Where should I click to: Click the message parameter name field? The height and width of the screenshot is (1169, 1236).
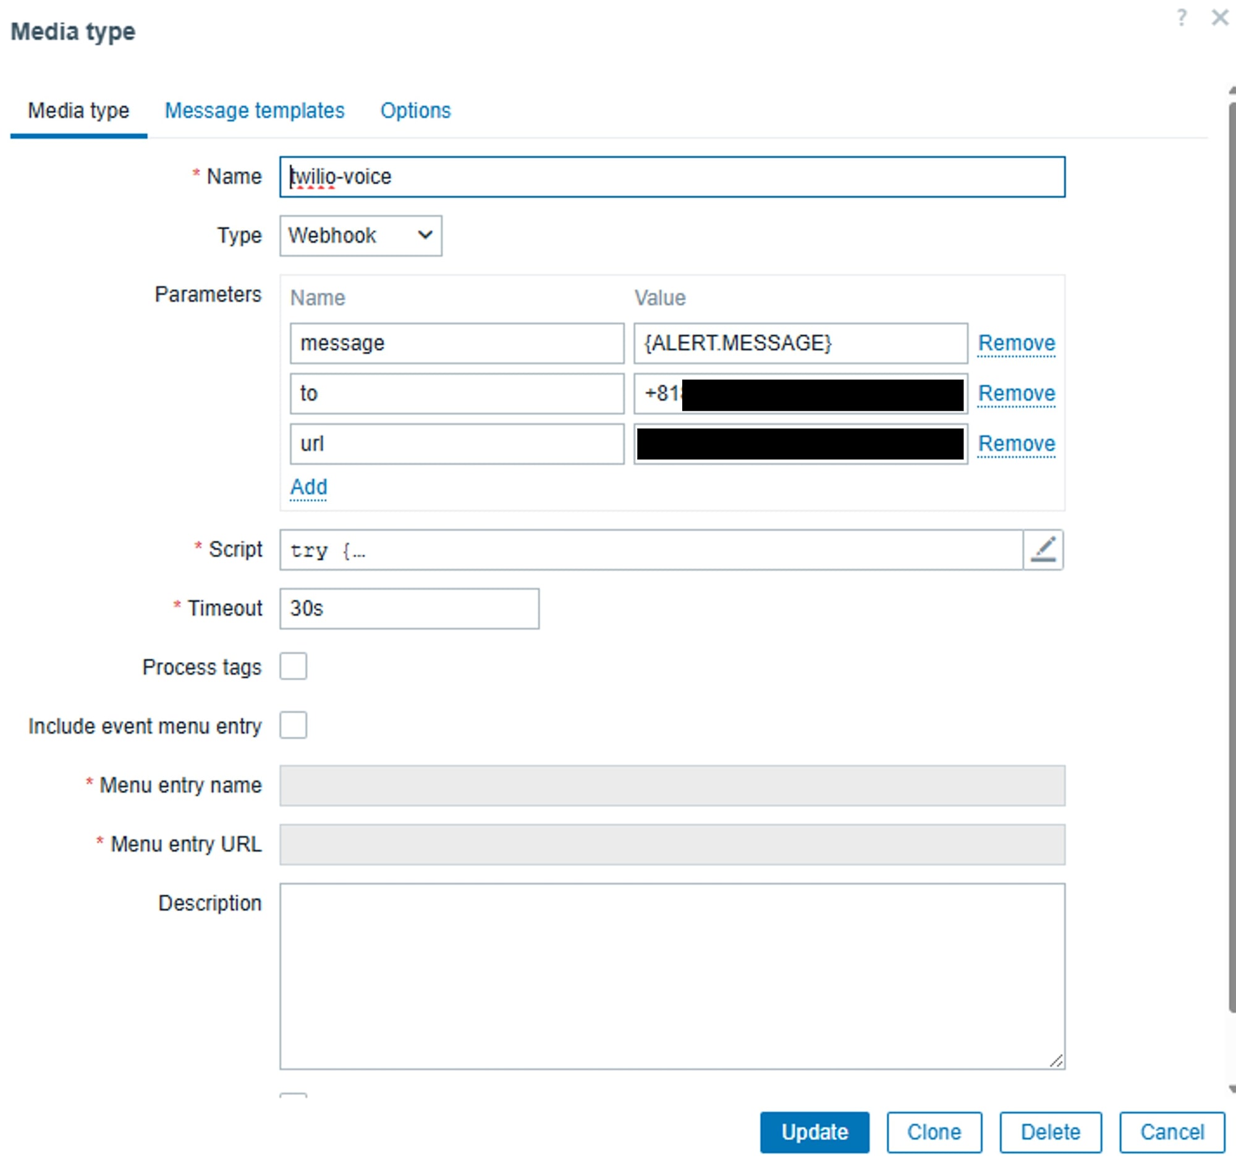click(457, 343)
